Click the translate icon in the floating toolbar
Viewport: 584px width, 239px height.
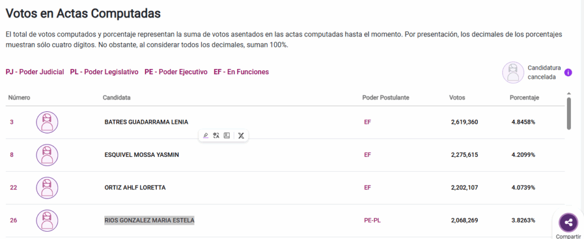tap(216, 136)
